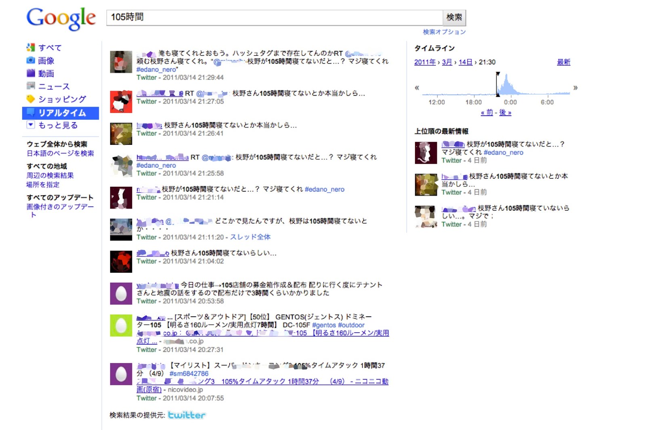Click the 動画 video icon in sidebar
The width and height of the screenshot is (646, 430).
pyautogui.click(x=31, y=73)
